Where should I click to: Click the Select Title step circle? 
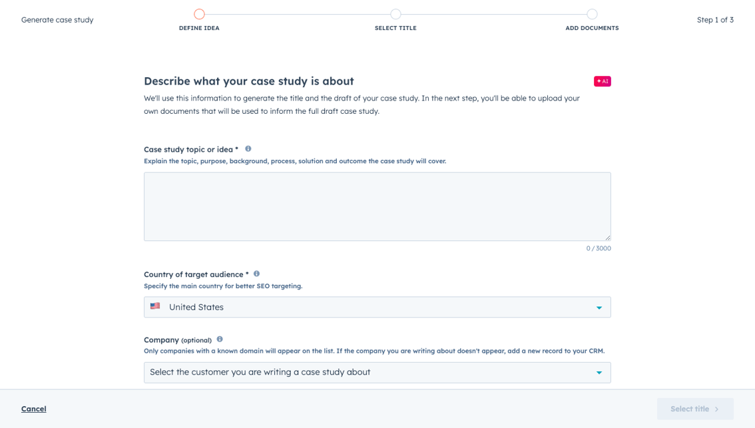point(395,13)
